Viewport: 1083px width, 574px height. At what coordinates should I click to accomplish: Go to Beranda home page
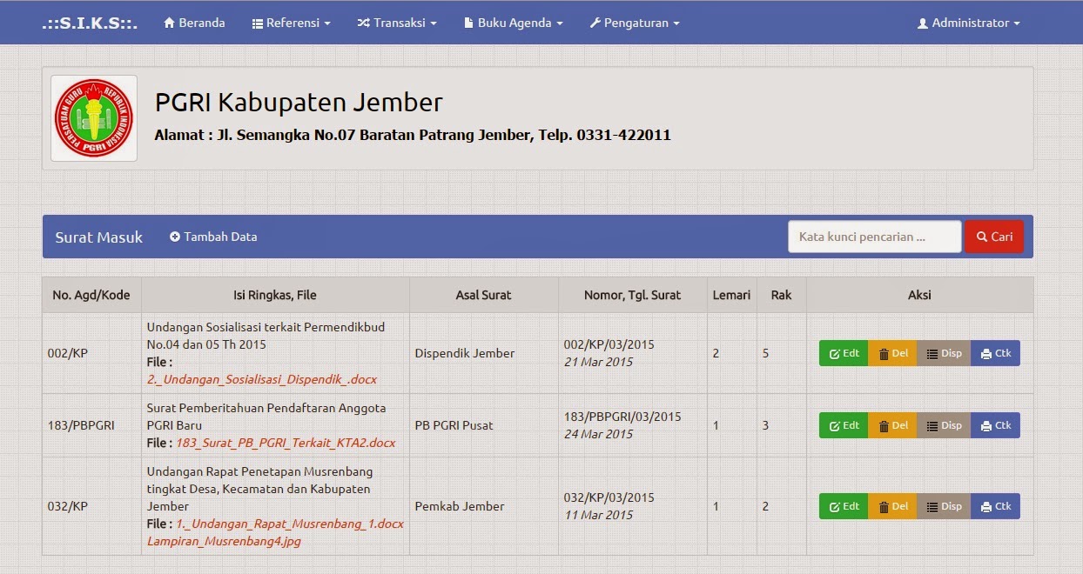point(194,23)
